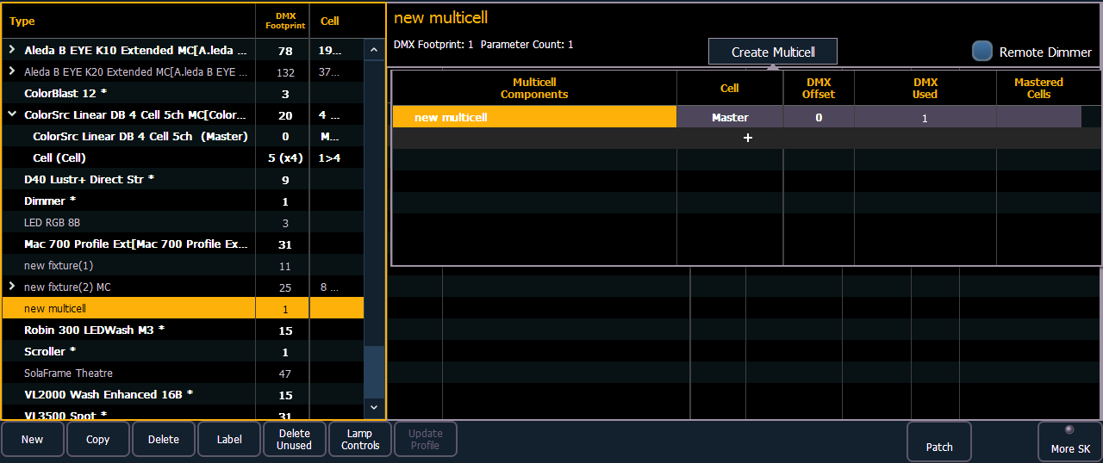Screen dimensions: 1103x463
Task: Click the Copy softkey
Action: click(98, 440)
